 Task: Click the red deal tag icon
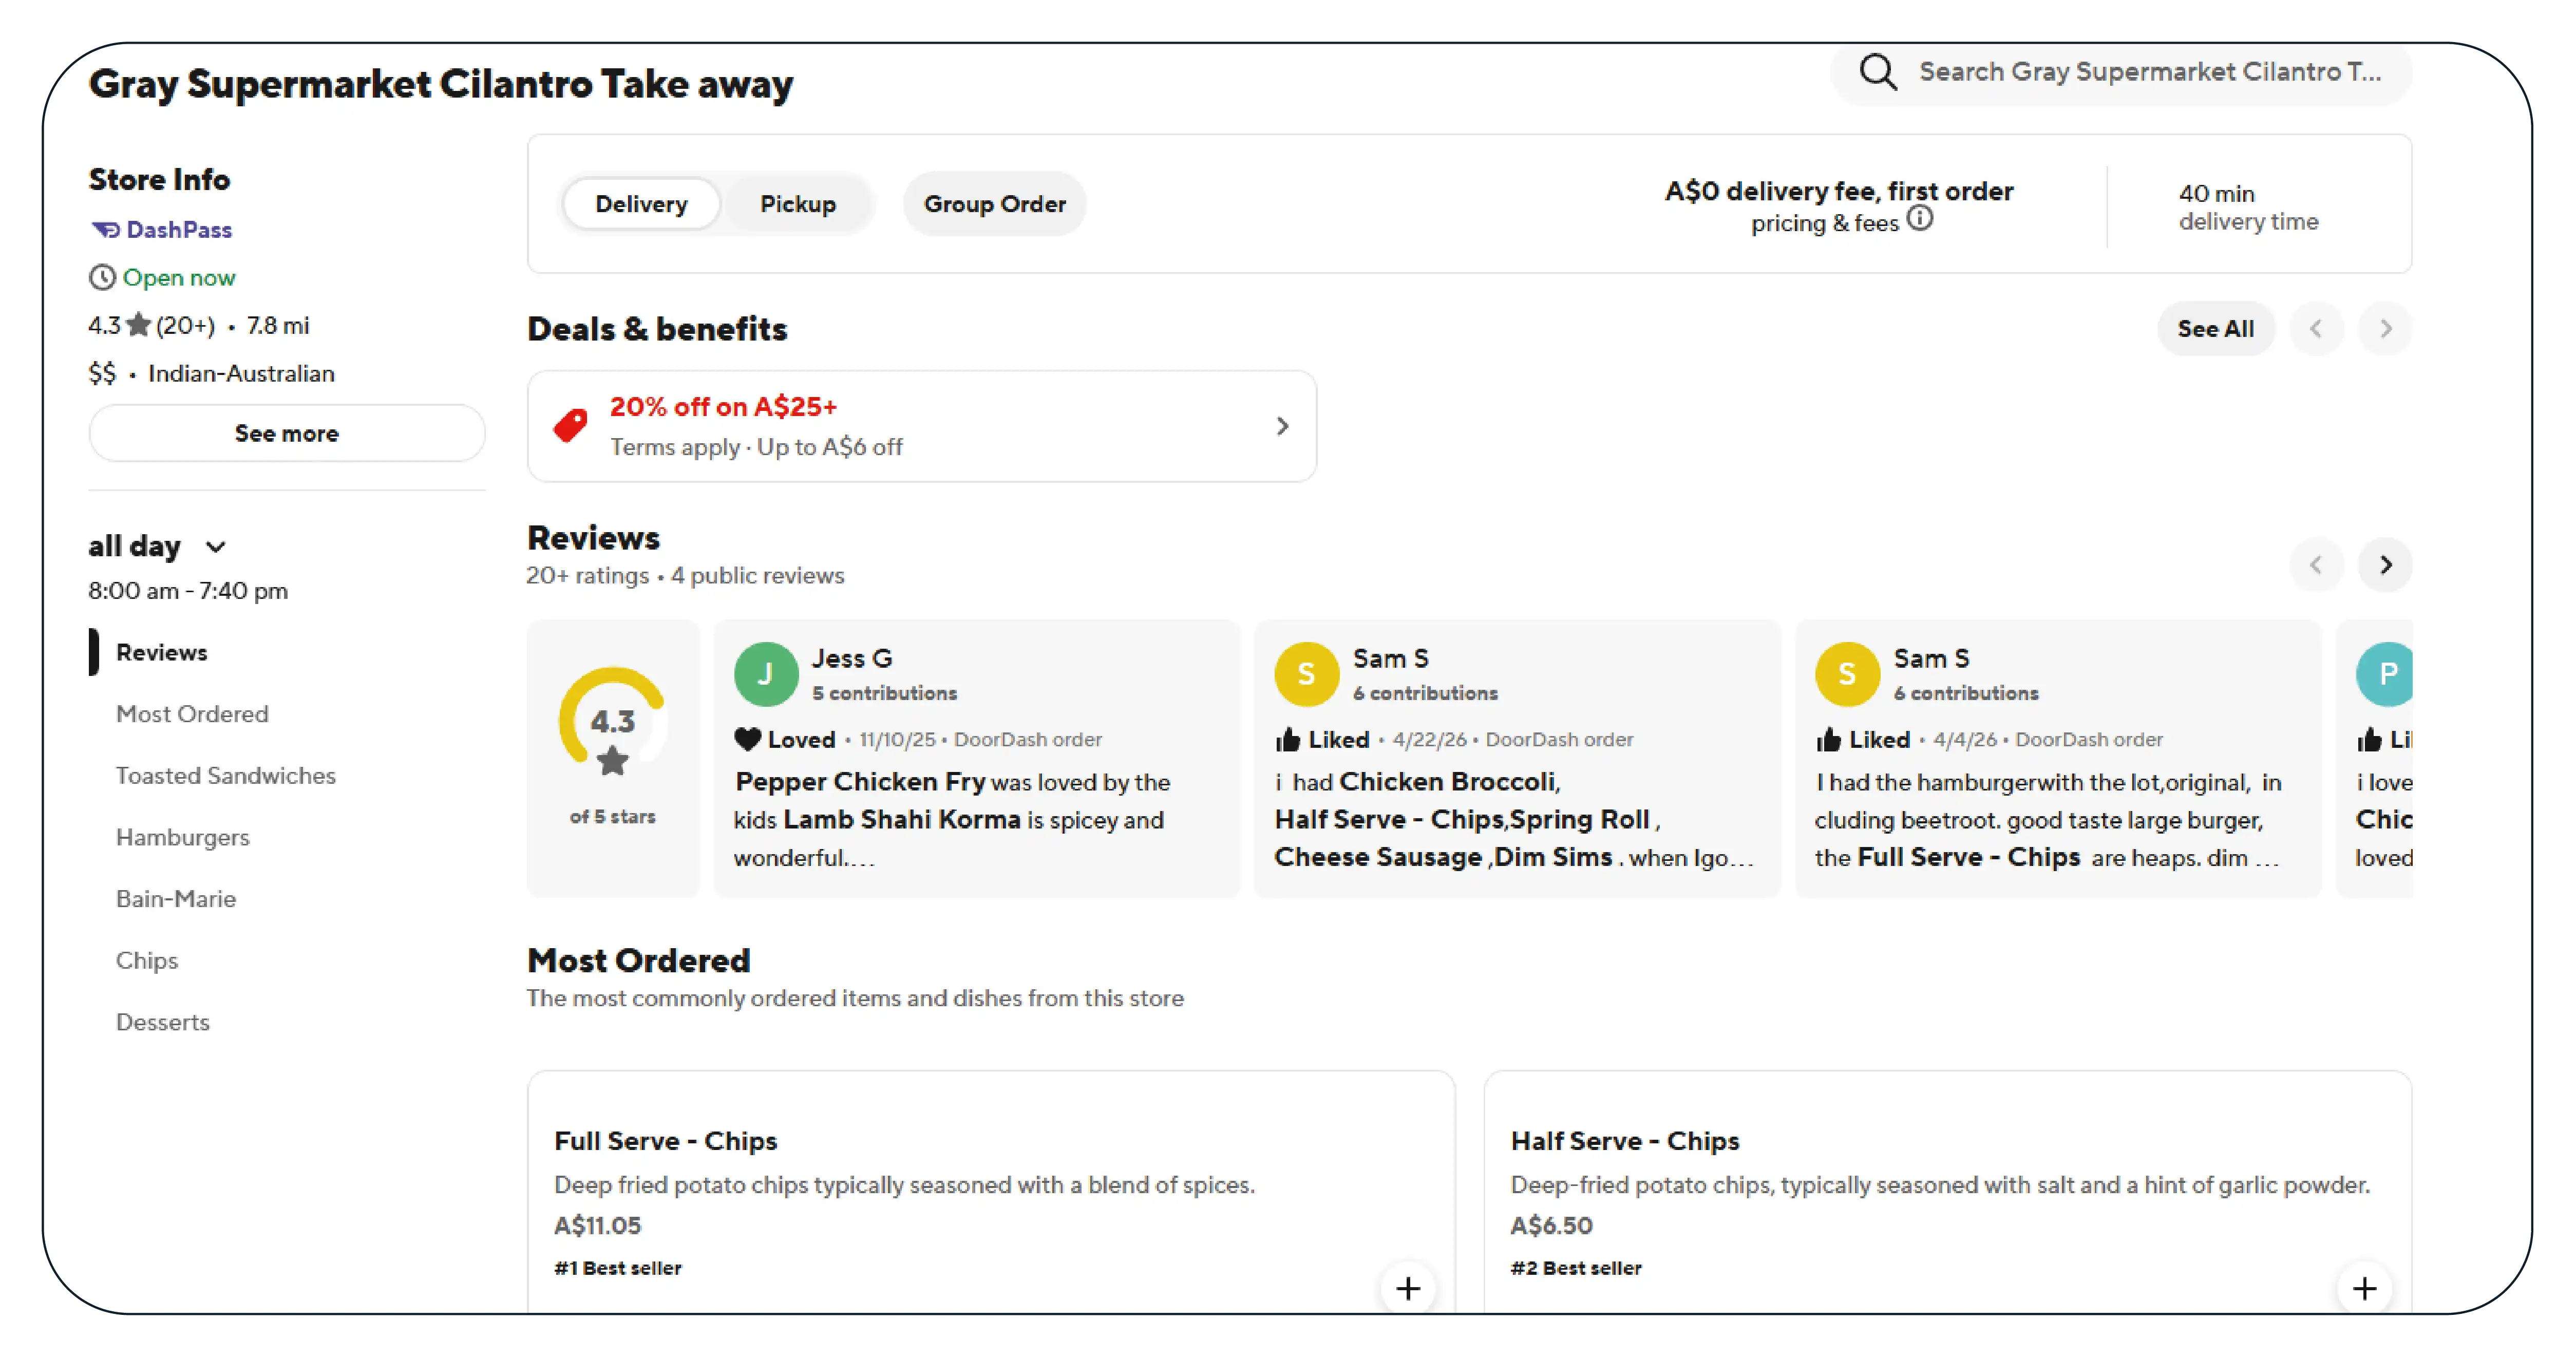pyautogui.click(x=570, y=426)
